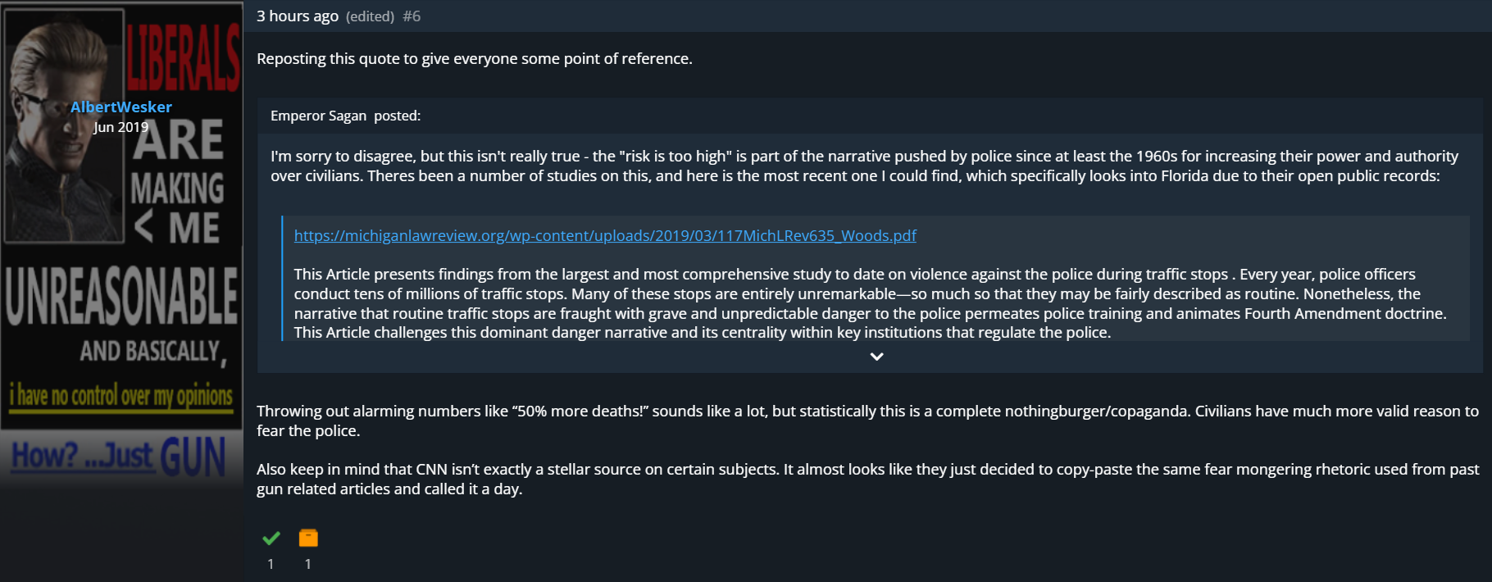Jump to original post via "posted:"
Image resolution: width=1492 pixels, height=582 pixels.
[x=398, y=116]
